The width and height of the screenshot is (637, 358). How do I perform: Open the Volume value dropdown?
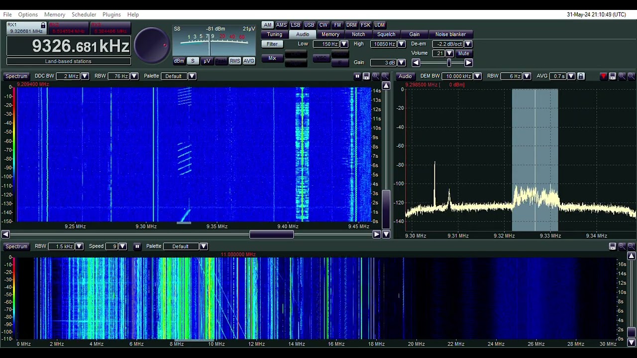point(449,53)
